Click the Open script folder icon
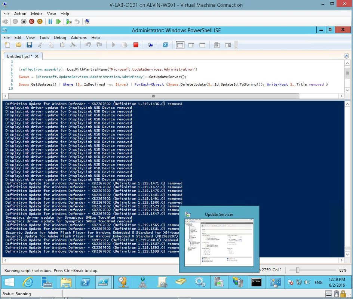This screenshot has width=353, height=299. click(18, 45)
